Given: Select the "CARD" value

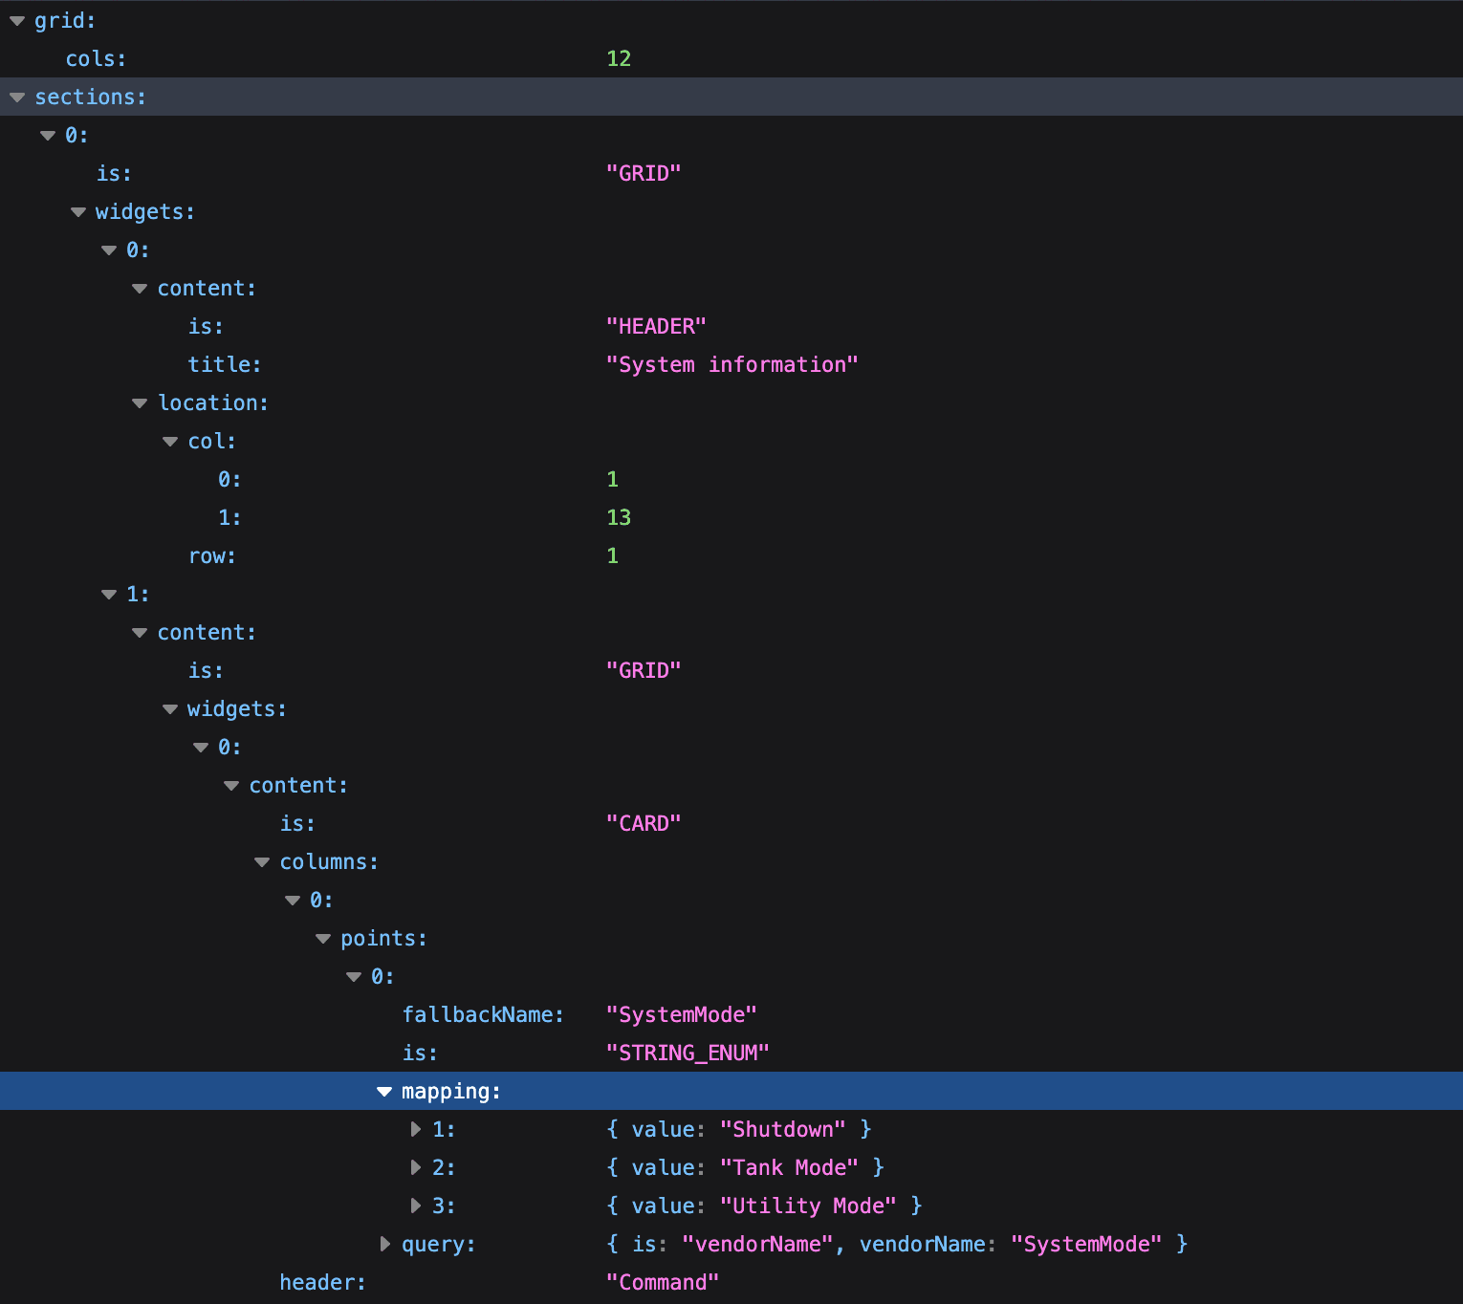Looking at the screenshot, I should pyautogui.click(x=644, y=824).
